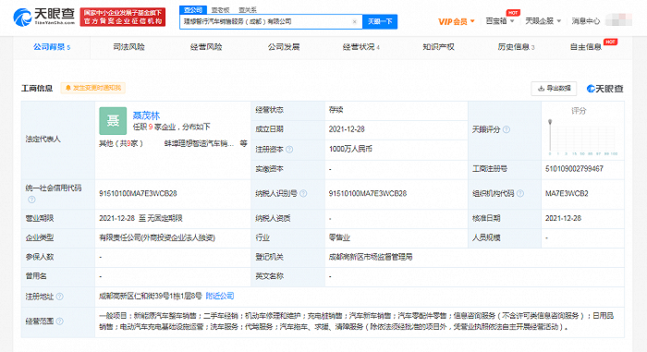Open the blurred user avatar at top right

(618, 20)
